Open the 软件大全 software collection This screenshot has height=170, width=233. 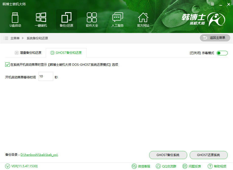[92, 20]
